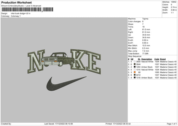Click the orange swatch beside stitch count 80
Image resolution: width=178 pixels, height=126 pixels.
(x=135, y=72)
